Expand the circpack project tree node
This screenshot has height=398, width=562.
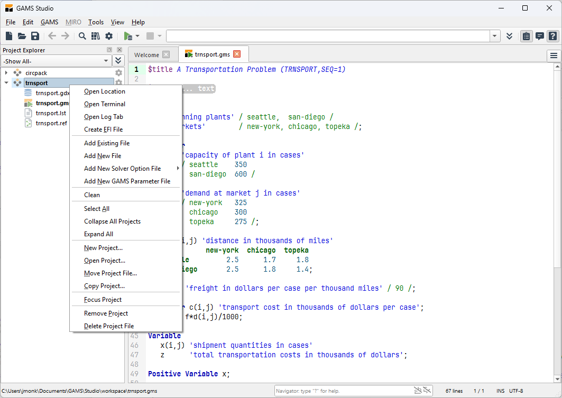click(x=6, y=73)
